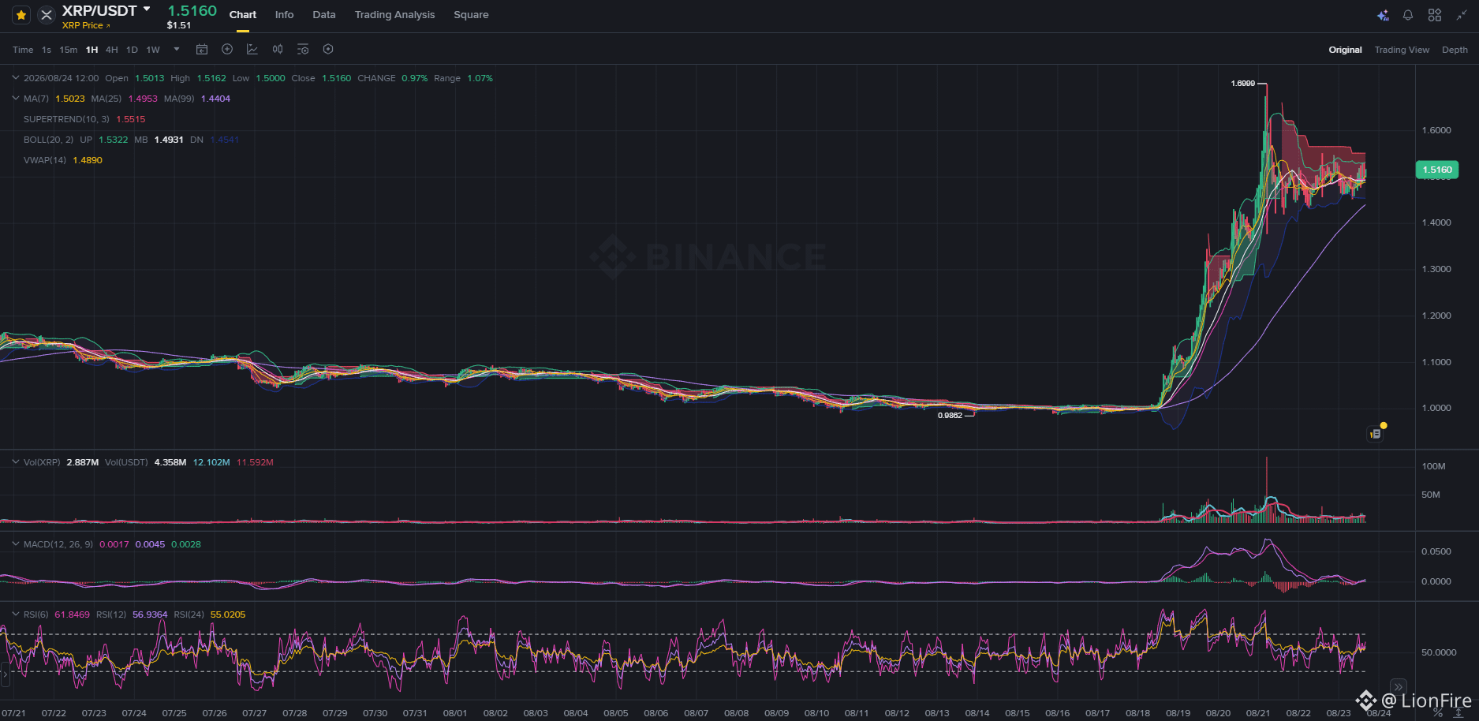Image resolution: width=1479 pixels, height=721 pixels.
Task: Select the 1D interval
Action: click(132, 50)
